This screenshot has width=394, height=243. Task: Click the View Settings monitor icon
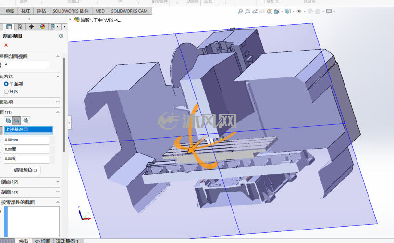click(329, 12)
